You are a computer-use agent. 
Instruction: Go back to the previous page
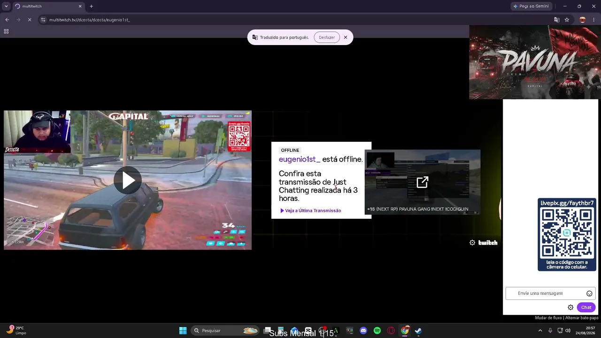7,20
